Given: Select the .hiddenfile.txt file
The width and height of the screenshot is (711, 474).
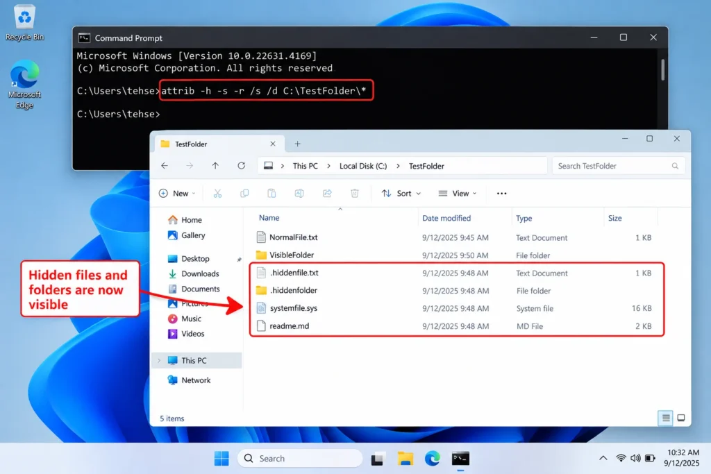Looking at the screenshot, I should click(453, 273).
